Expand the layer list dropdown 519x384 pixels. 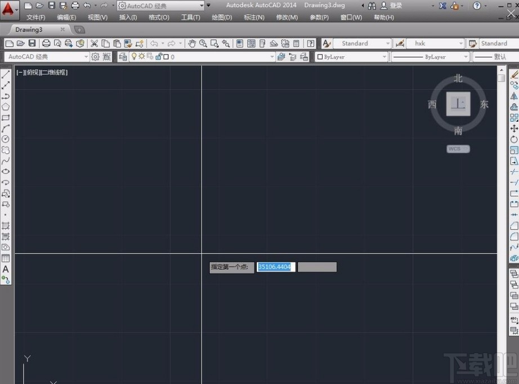(272, 57)
